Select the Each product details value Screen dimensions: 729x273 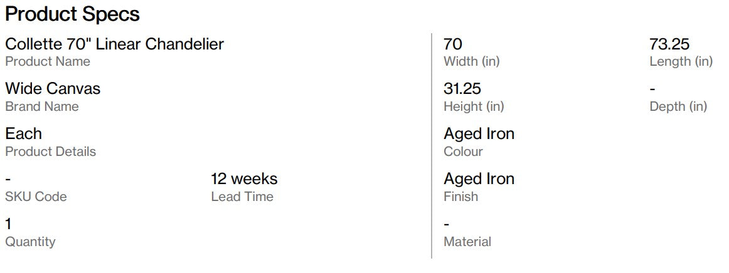(x=23, y=133)
